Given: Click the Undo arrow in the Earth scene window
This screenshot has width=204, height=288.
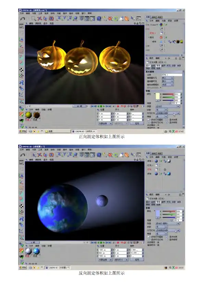Looking at the screenshot, I should [23, 155].
